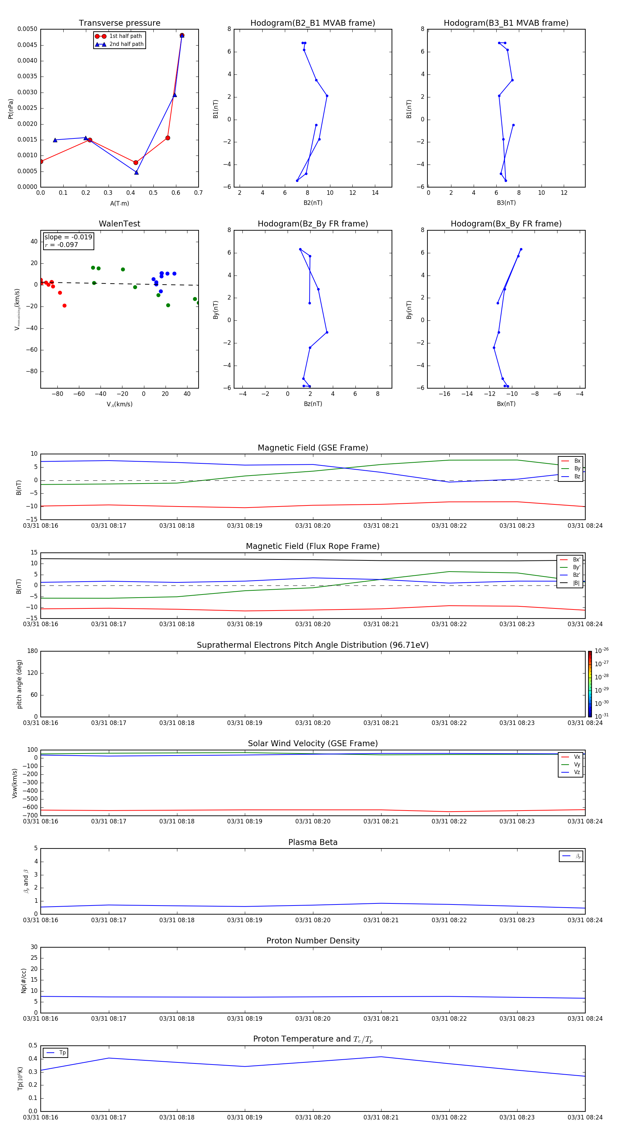Select '03/31 08:24' under the Plasma Beta panel
This screenshot has height=1148, width=626.
[585, 920]
